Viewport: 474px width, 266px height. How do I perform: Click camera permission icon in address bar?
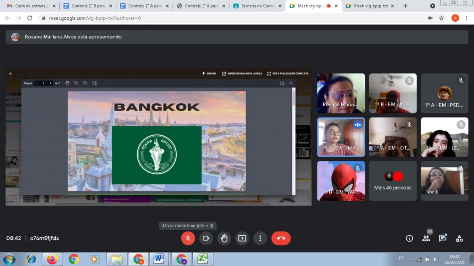click(x=430, y=18)
